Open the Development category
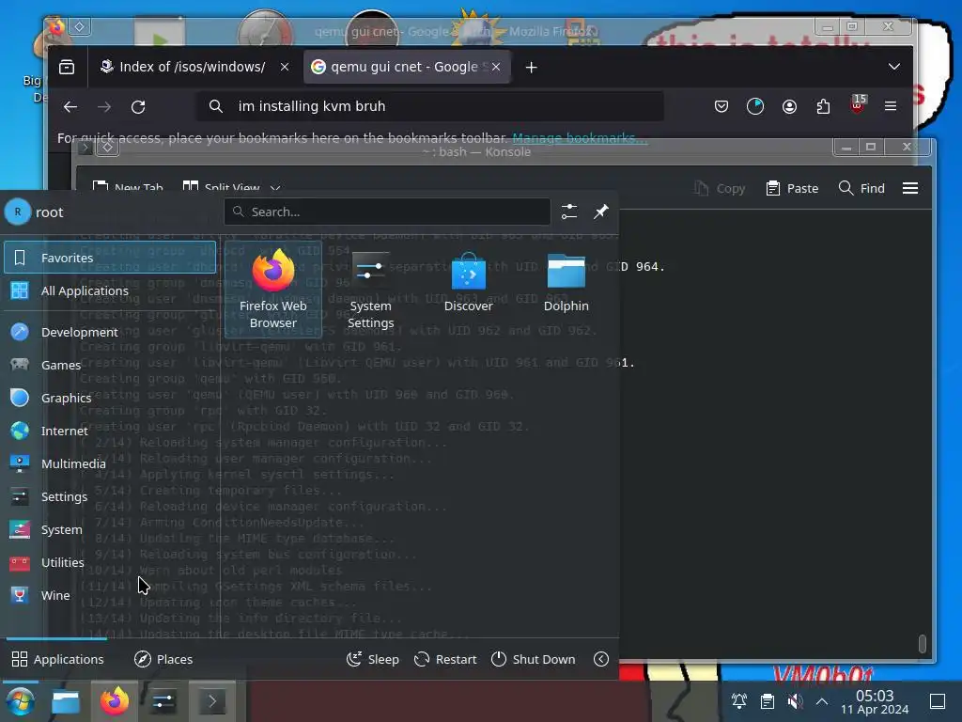The height and width of the screenshot is (722, 962). (x=110, y=332)
